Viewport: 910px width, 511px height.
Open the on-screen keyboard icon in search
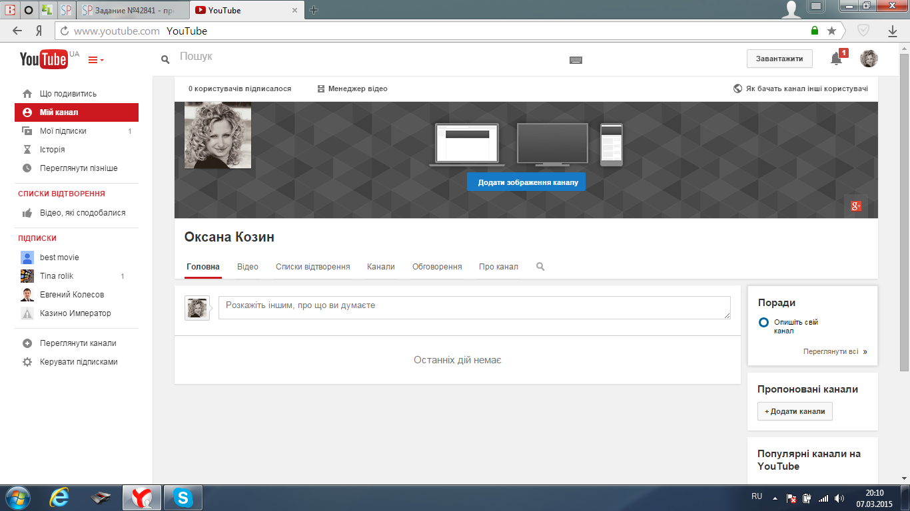coord(576,60)
